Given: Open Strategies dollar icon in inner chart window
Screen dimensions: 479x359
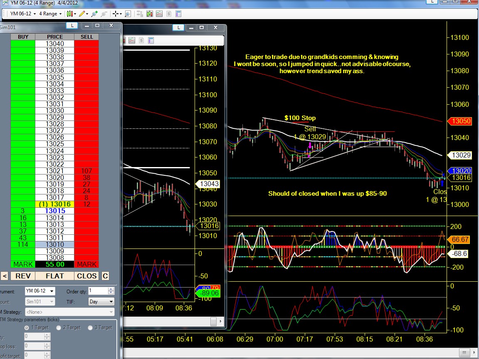Looking at the screenshot, I should pos(141,40).
